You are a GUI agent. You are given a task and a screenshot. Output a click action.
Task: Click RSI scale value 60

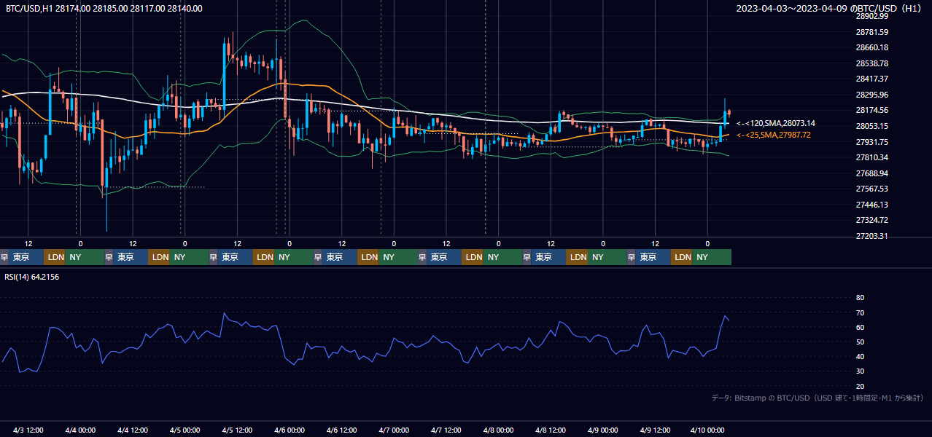(860, 327)
